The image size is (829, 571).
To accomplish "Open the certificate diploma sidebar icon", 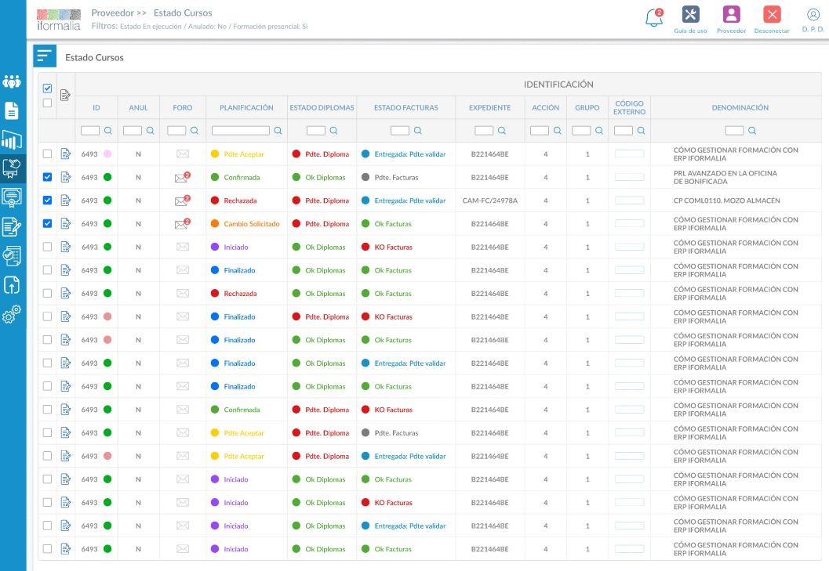I will coord(12,197).
